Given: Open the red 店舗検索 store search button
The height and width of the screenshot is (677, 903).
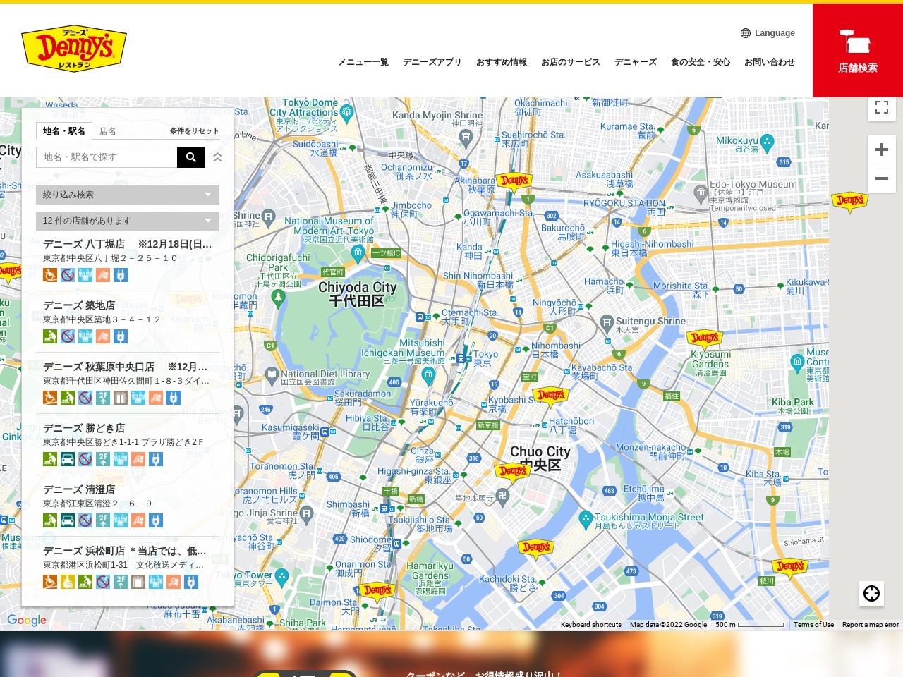Looking at the screenshot, I should pyautogui.click(x=858, y=50).
